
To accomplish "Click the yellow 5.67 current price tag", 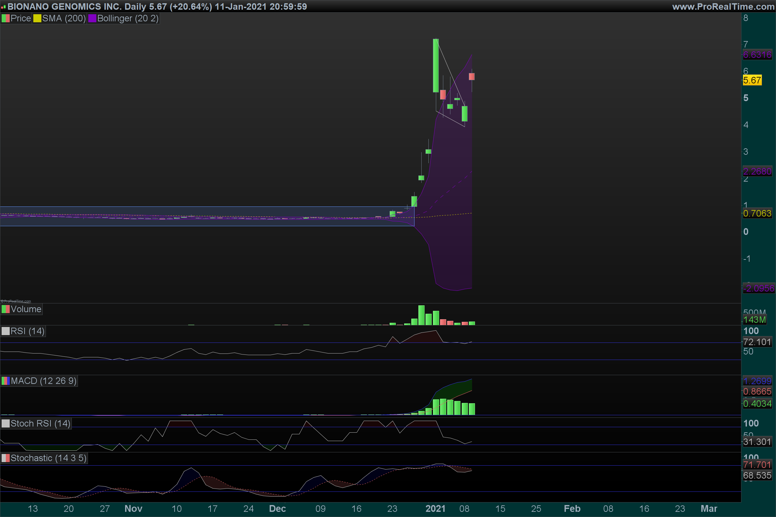I will click(752, 80).
